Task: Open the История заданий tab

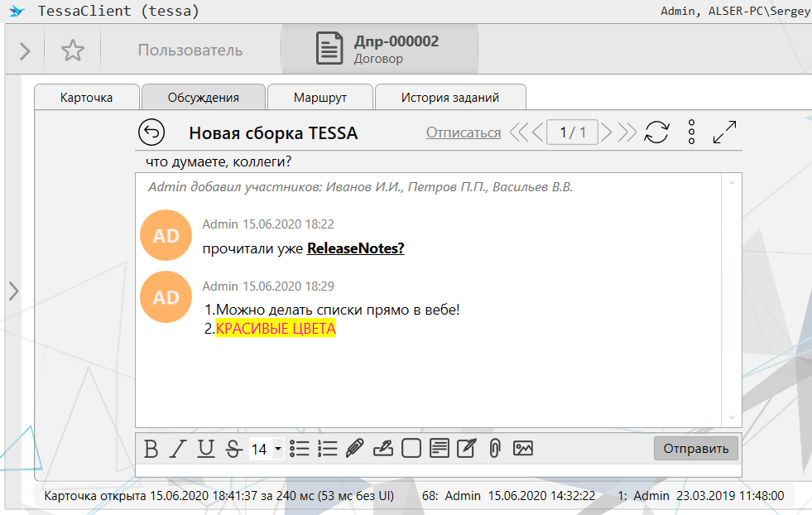Action: click(450, 98)
